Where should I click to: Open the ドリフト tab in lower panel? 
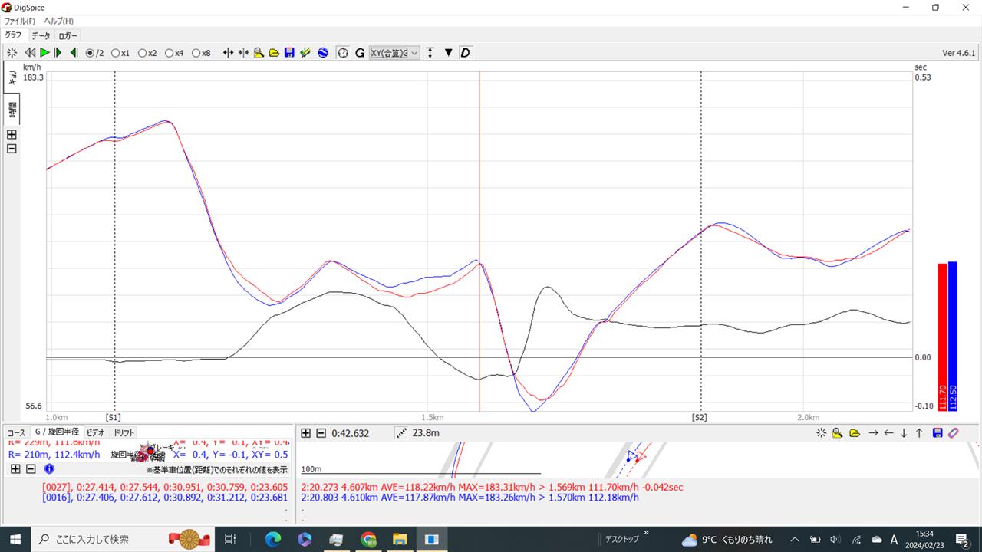tap(124, 432)
